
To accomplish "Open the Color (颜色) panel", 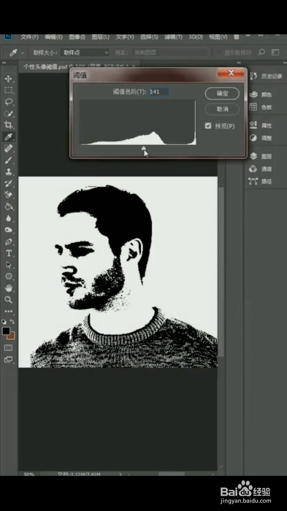I will tap(261, 95).
